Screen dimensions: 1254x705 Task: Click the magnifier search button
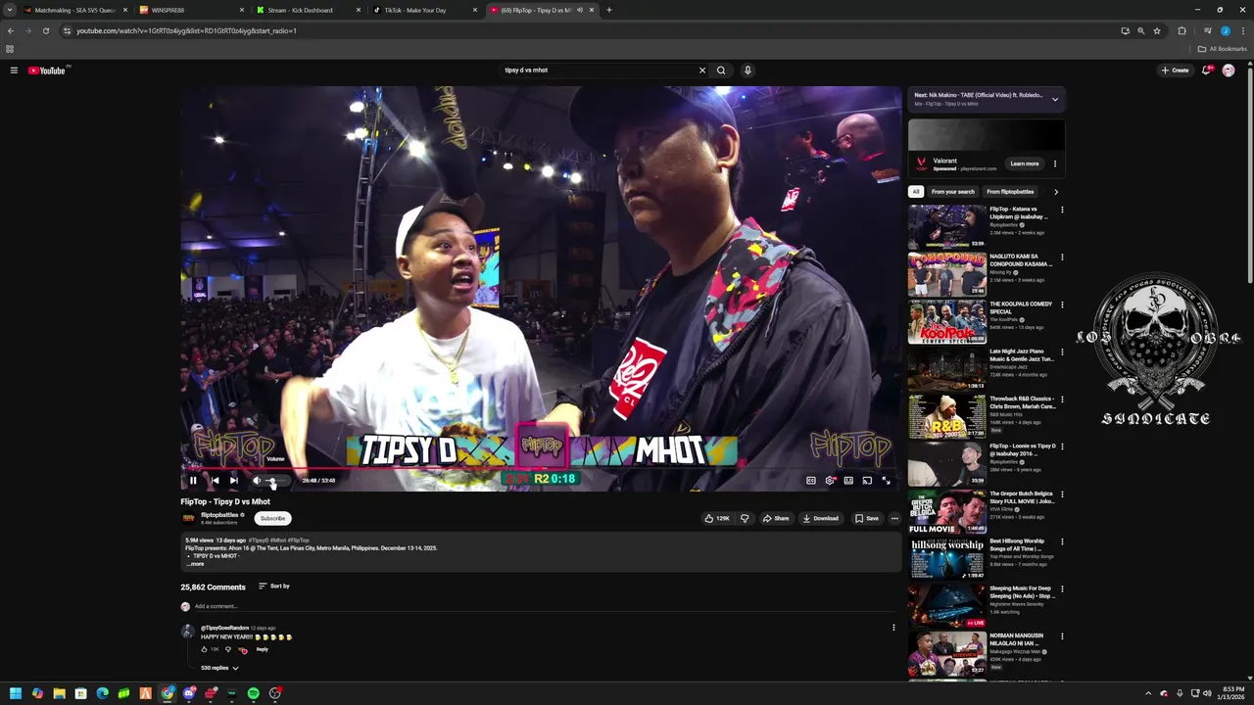[721, 70]
